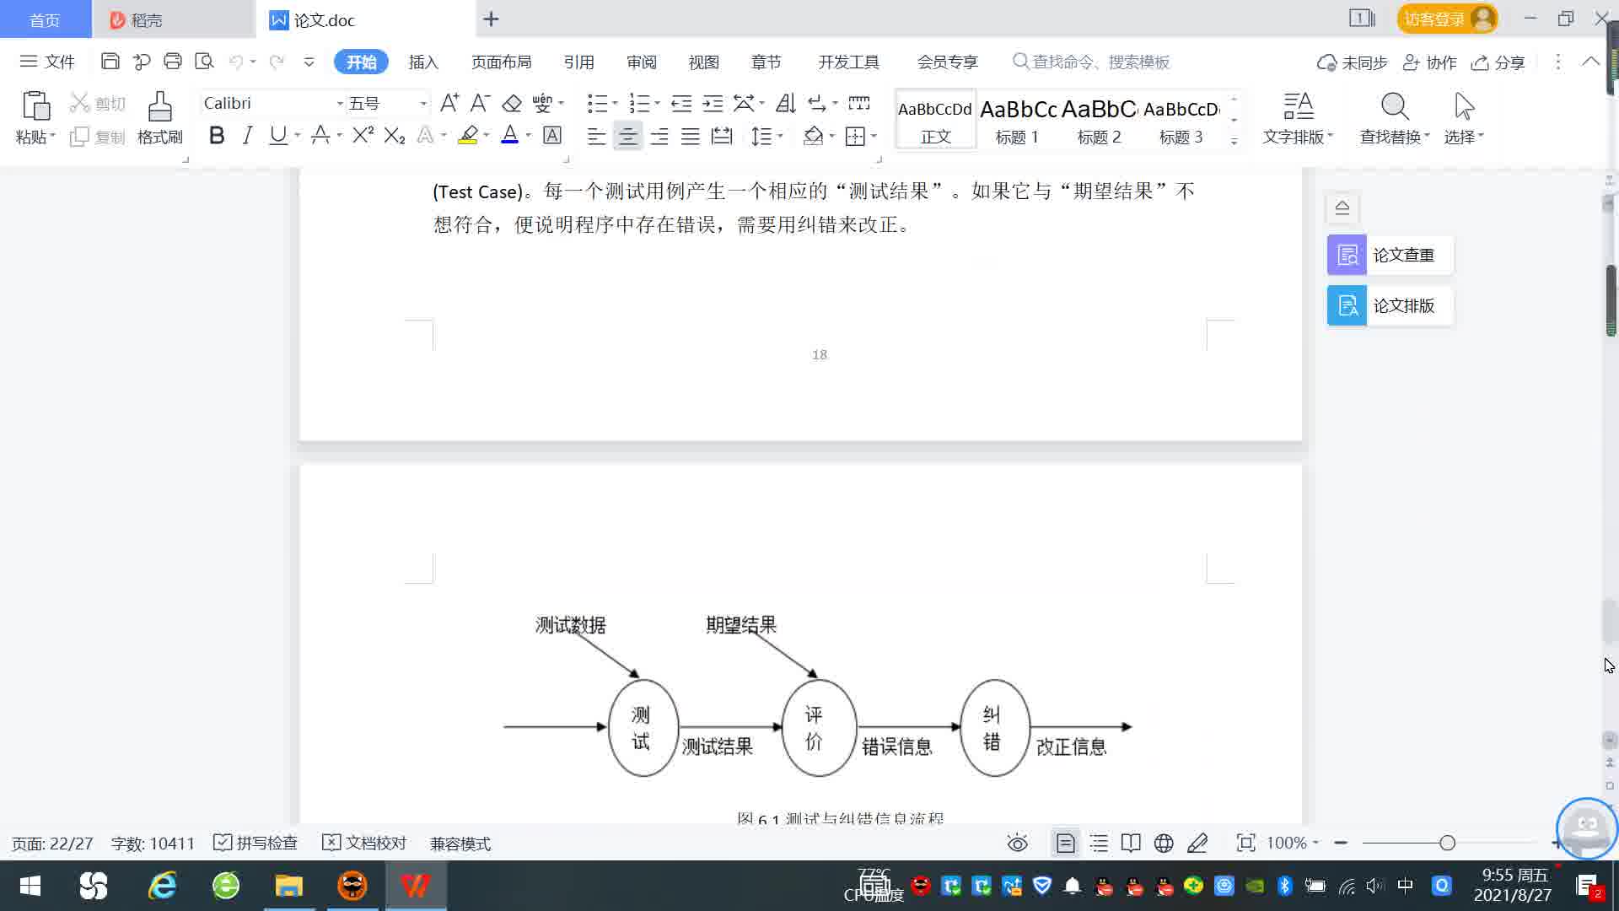
Task: Open the 插入 Insert tab
Action: point(423,62)
